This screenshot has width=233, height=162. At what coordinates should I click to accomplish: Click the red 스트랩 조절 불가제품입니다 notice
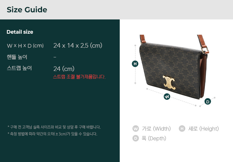tap(79, 77)
